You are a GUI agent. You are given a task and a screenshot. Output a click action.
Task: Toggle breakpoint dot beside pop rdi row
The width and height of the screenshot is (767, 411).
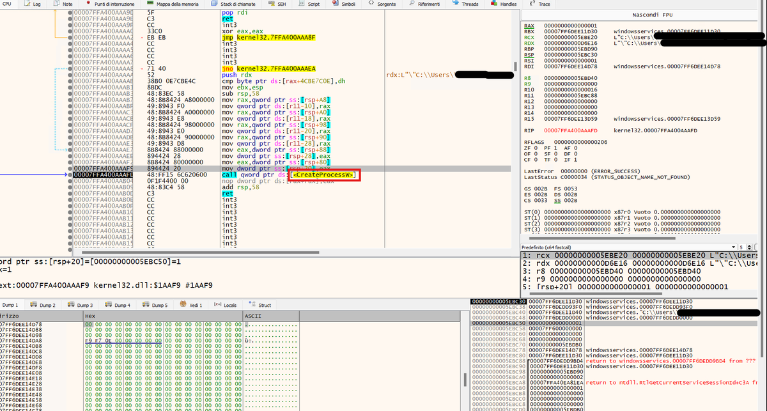[69, 12]
